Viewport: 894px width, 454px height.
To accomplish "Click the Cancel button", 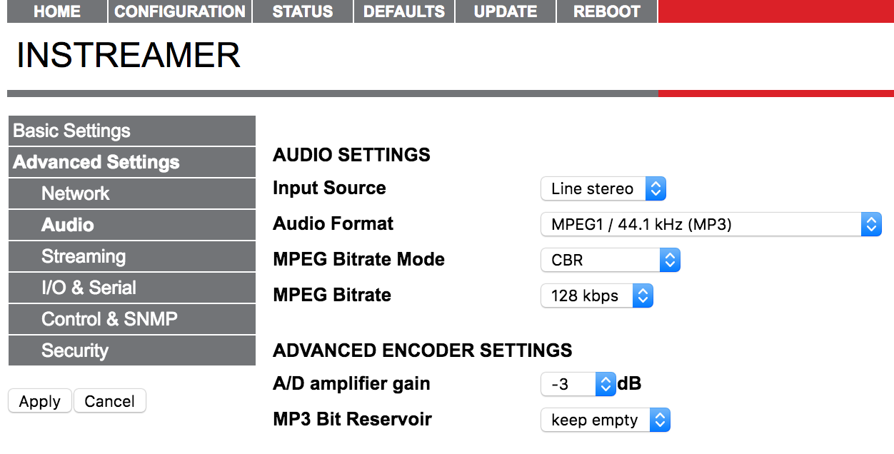I will pyautogui.click(x=110, y=401).
